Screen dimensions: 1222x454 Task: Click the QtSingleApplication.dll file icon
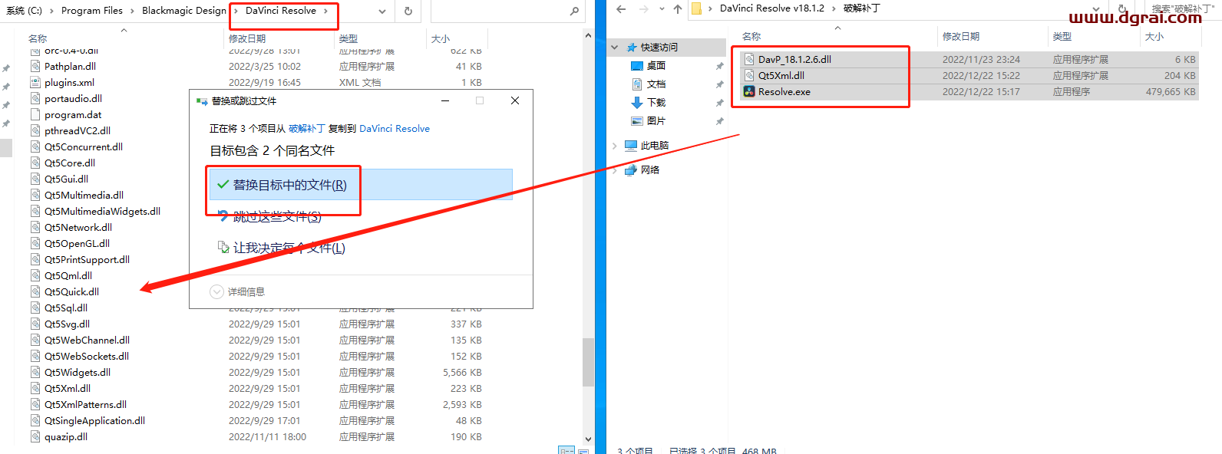click(35, 420)
